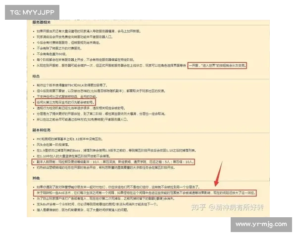This screenshot has width=297, height=237.
Task: Click the line 不会有除了转服之外的付费服务
Action: click(x=59, y=48)
